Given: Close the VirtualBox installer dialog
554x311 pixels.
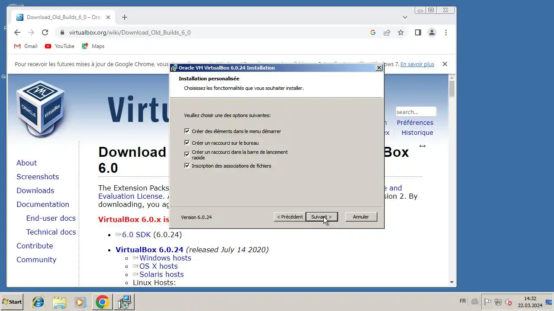Looking at the screenshot, I should [x=379, y=68].
